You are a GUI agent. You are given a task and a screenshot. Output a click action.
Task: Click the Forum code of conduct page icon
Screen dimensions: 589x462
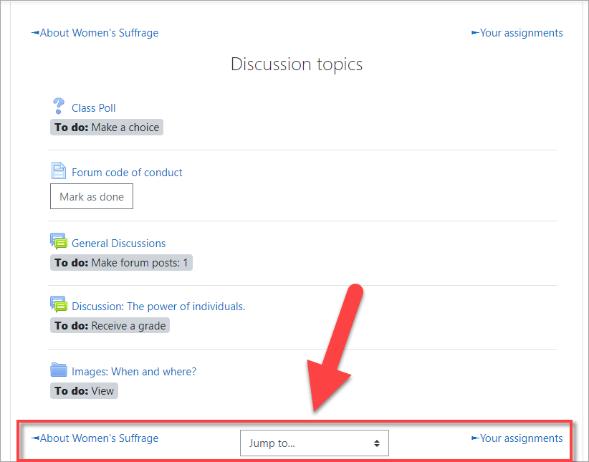[x=59, y=171]
